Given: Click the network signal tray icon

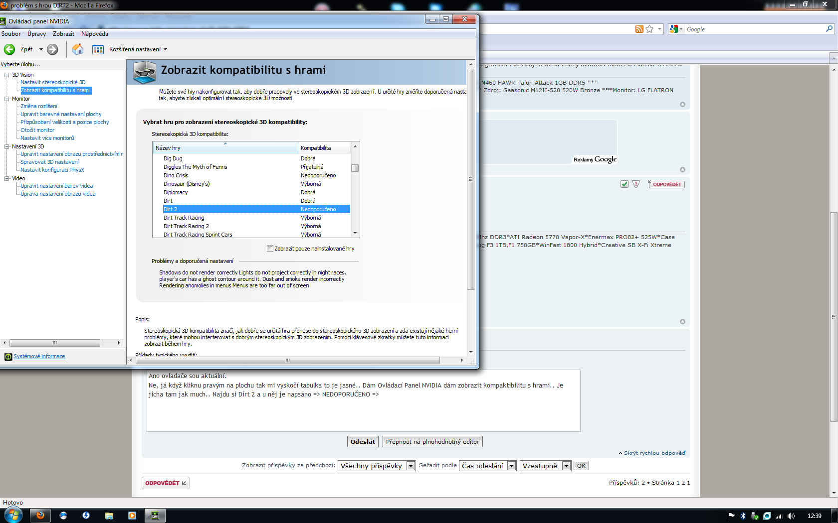Looking at the screenshot, I should click(779, 516).
